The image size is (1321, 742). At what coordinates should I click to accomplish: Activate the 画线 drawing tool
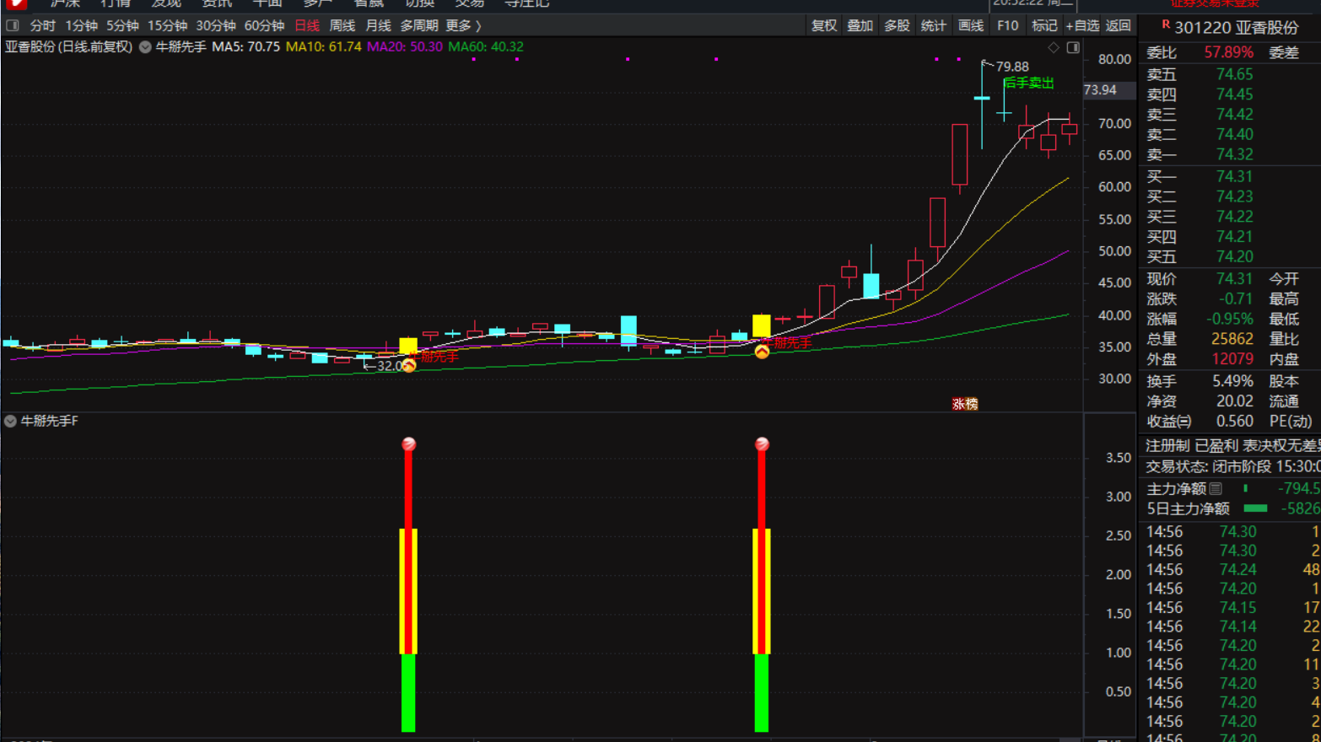[971, 26]
